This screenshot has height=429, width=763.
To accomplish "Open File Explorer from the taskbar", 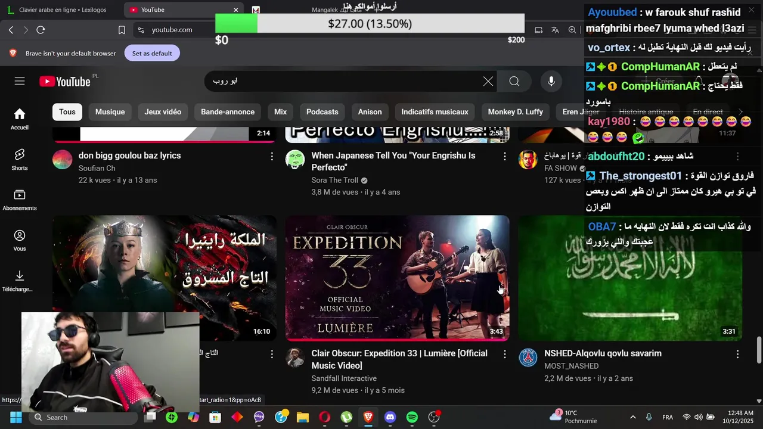I will (303, 417).
